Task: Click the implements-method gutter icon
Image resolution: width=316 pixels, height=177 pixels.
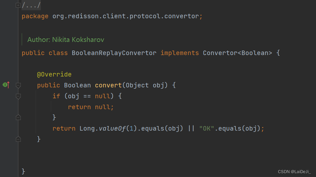Action: 5,85
